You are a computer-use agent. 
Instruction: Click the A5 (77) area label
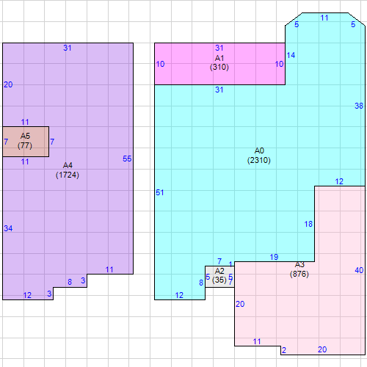click(25, 141)
